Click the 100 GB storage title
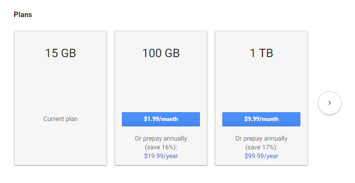This screenshot has height=183, width=355. coord(161,53)
